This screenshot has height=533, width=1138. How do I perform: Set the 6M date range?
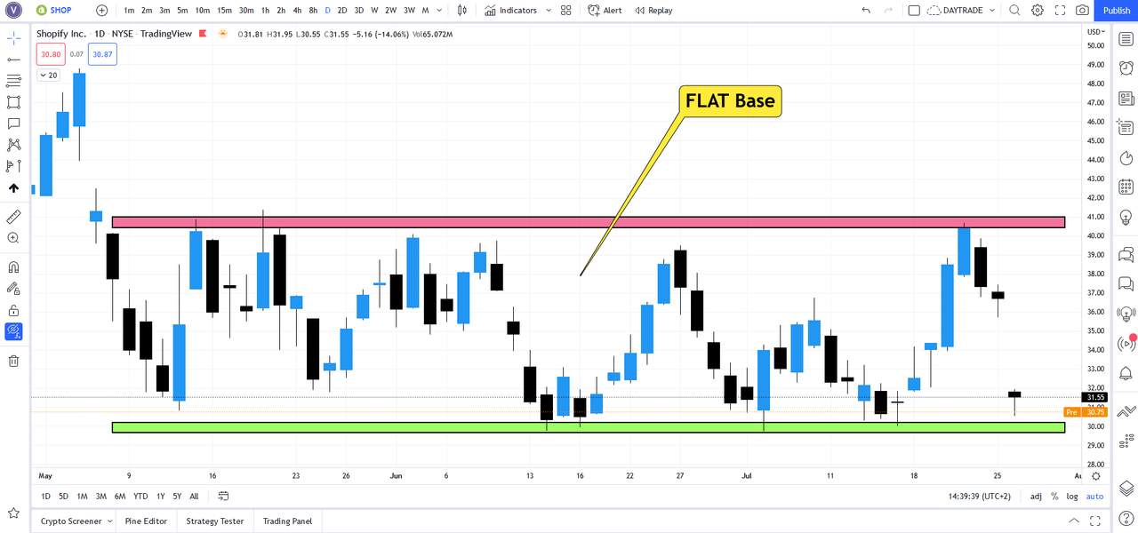click(119, 496)
